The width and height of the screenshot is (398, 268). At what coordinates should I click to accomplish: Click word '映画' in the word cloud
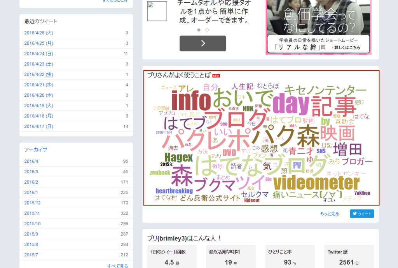337,133
